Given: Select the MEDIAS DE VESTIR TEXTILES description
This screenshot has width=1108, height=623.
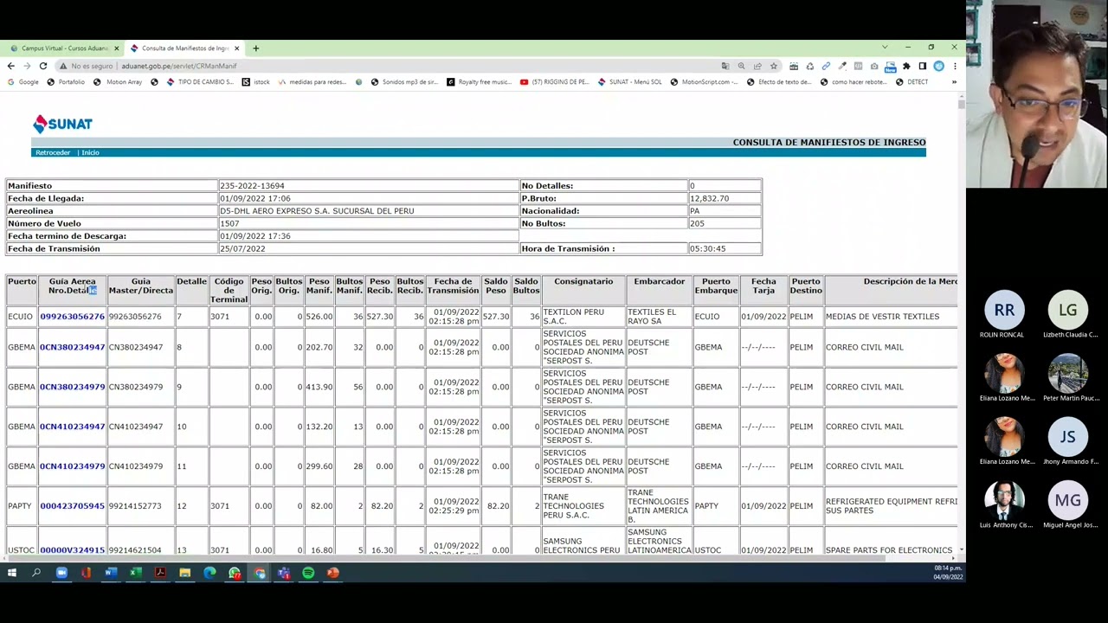Looking at the screenshot, I should 882,317.
